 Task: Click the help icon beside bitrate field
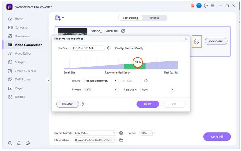146,80
